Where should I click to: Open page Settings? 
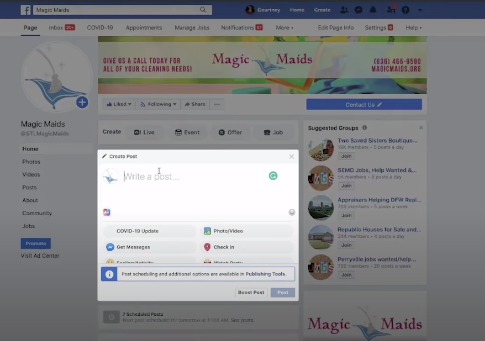click(379, 28)
